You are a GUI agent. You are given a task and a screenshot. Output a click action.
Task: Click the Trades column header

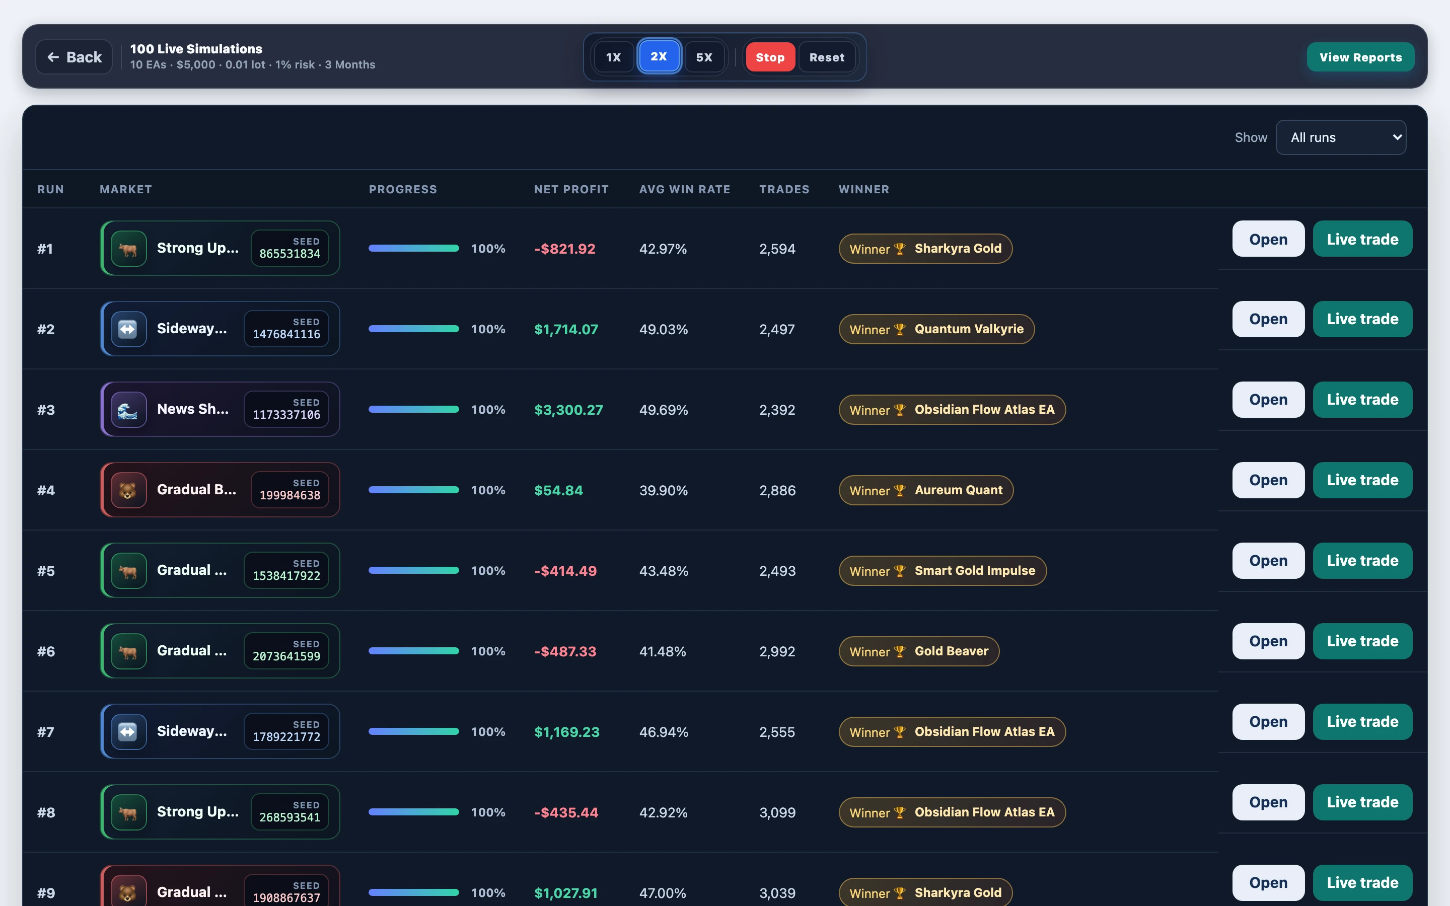click(x=784, y=189)
